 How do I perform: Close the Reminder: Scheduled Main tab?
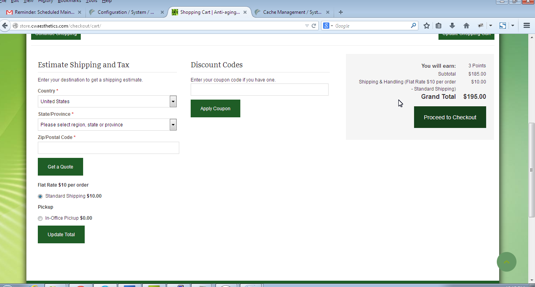pos(80,12)
